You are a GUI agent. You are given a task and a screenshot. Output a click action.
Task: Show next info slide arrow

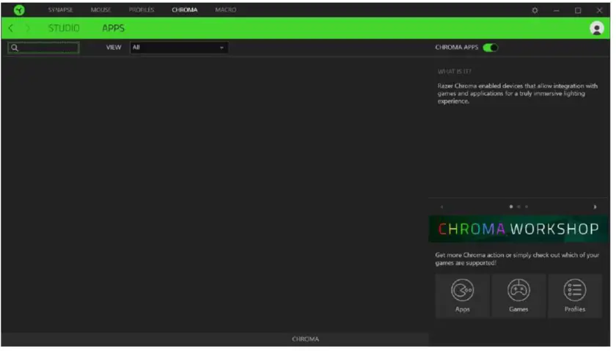point(595,207)
